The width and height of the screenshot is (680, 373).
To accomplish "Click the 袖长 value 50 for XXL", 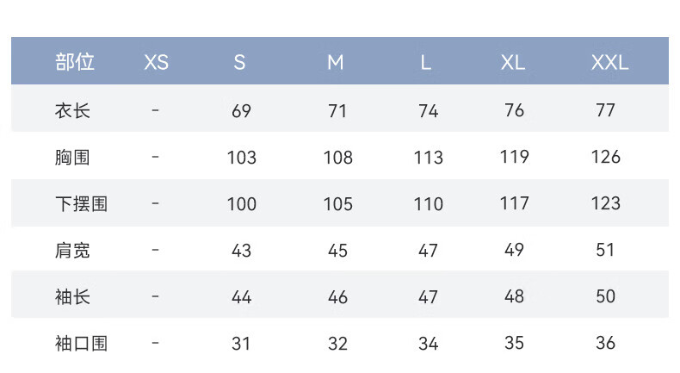I will point(605,296).
